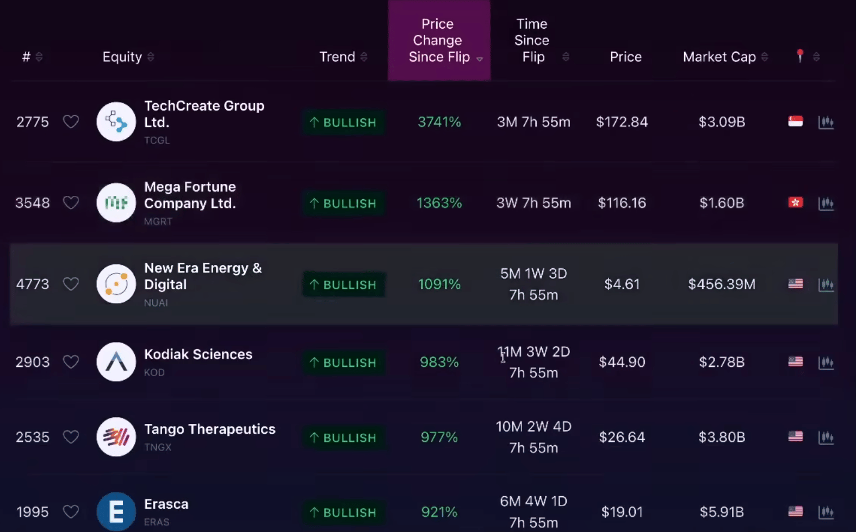856x532 pixels.
Task: Favorite Kodiak Sciences with heart icon
Action: (71, 362)
